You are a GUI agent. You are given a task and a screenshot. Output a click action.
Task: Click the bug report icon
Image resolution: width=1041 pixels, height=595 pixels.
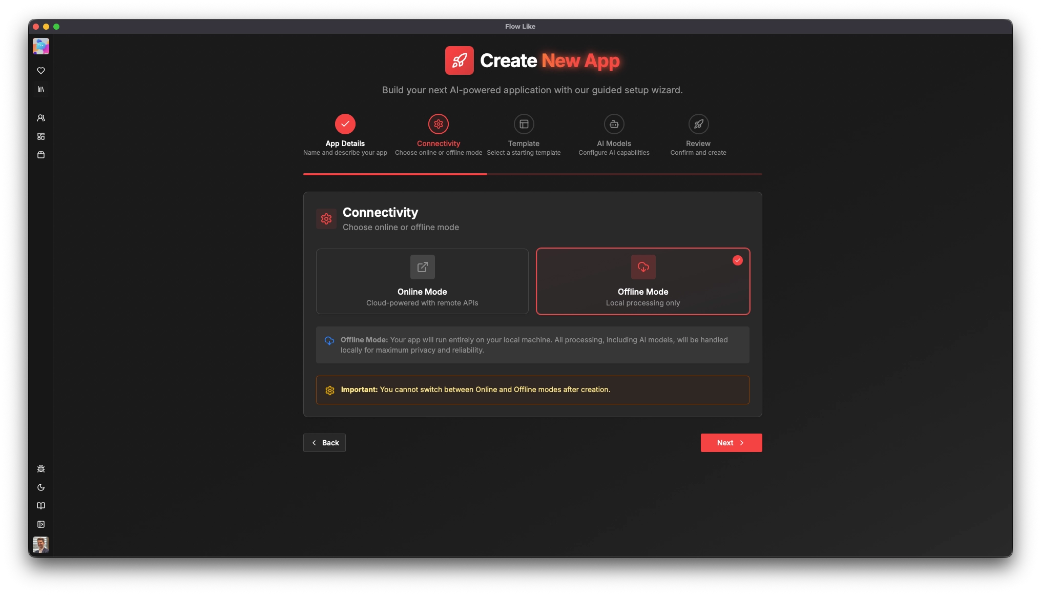[41, 469]
